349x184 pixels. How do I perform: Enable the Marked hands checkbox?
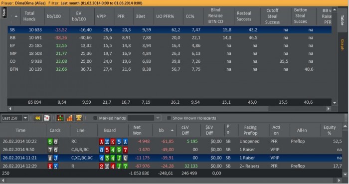(x=95, y=118)
